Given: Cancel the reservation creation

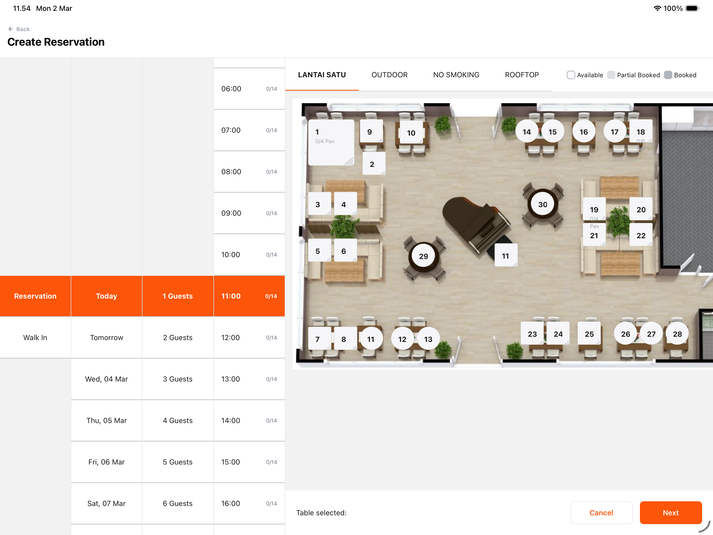Looking at the screenshot, I should 601,512.
